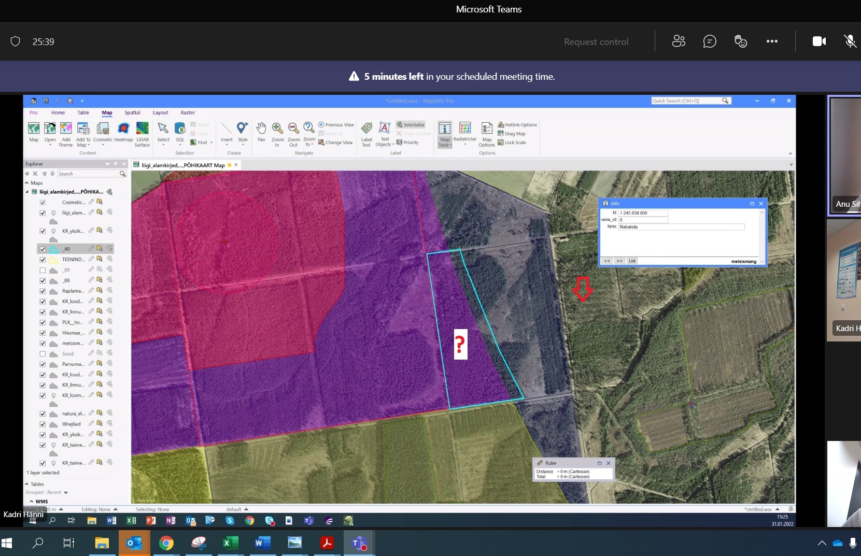Click Change View button

335,142
